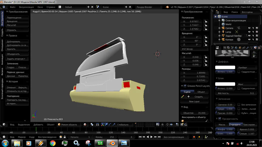The height and width of the screenshot is (147, 262).
Task: Open the Windows Start menu
Action: 5,143
